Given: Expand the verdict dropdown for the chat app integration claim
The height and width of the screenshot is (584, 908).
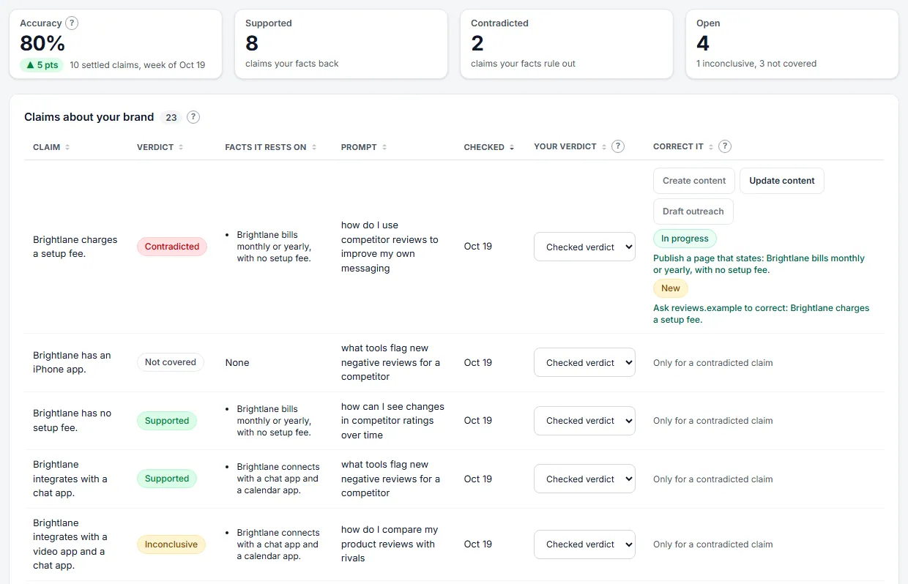Looking at the screenshot, I should pyautogui.click(x=584, y=479).
